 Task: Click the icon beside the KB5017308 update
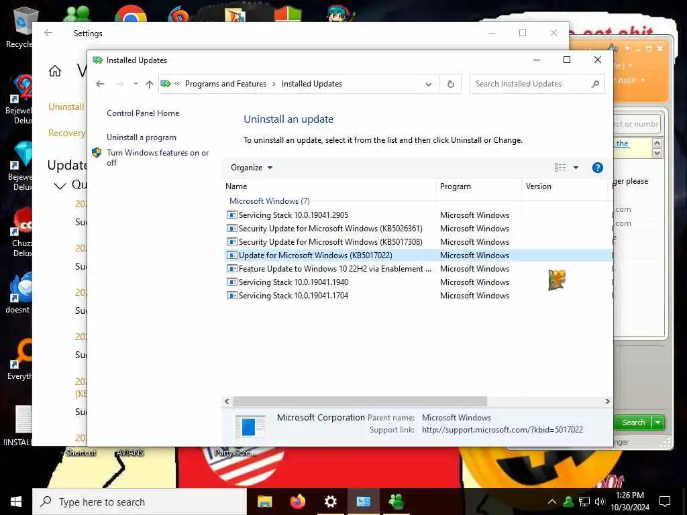pos(231,241)
